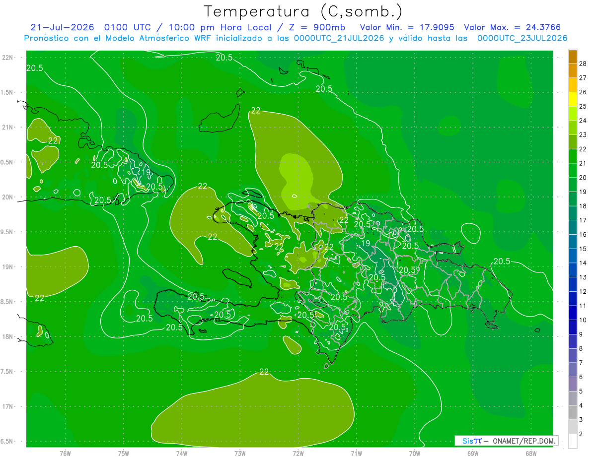The height and width of the screenshot is (460, 596).
Task: Select the date text '21-Jul-2026'
Action: pyautogui.click(x=62, y=27)
